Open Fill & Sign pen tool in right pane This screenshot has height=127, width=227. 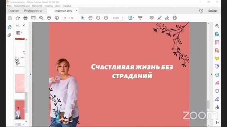217,99
